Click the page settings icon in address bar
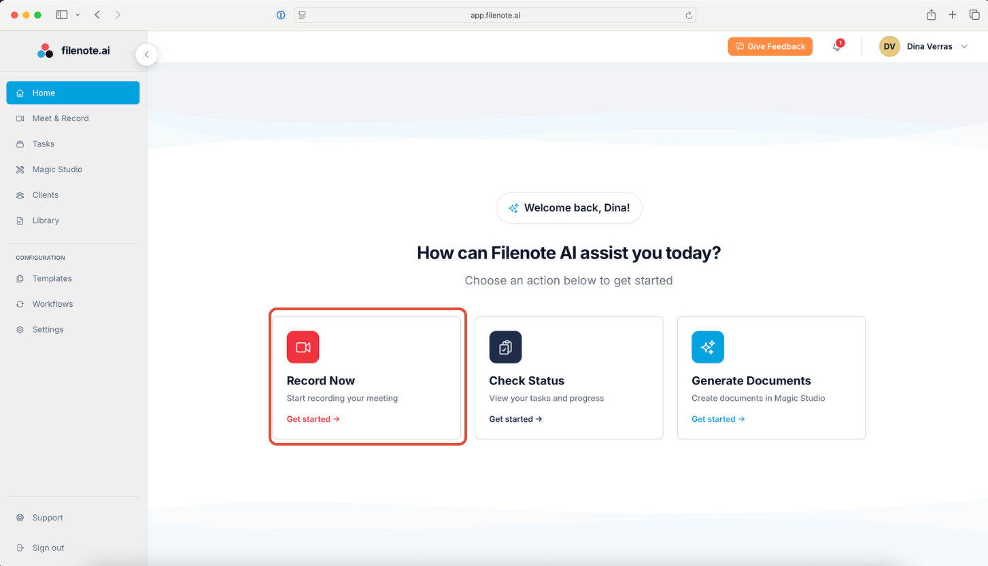Image resolution: width=988 pixels, height=566 pixels. click(303, 15)
